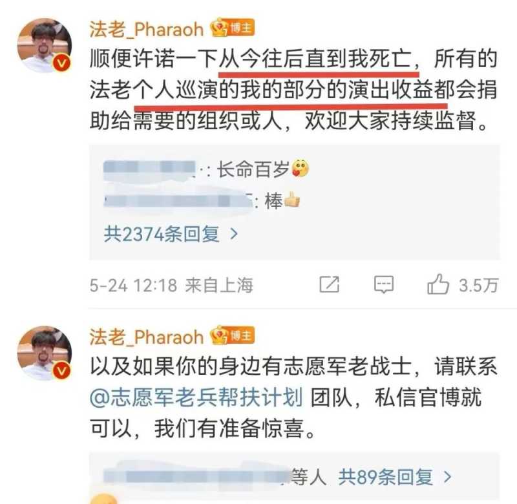Open the comment reply bubble icon
The height and width of the screenshot is (504, 517).
coord(384,284)
